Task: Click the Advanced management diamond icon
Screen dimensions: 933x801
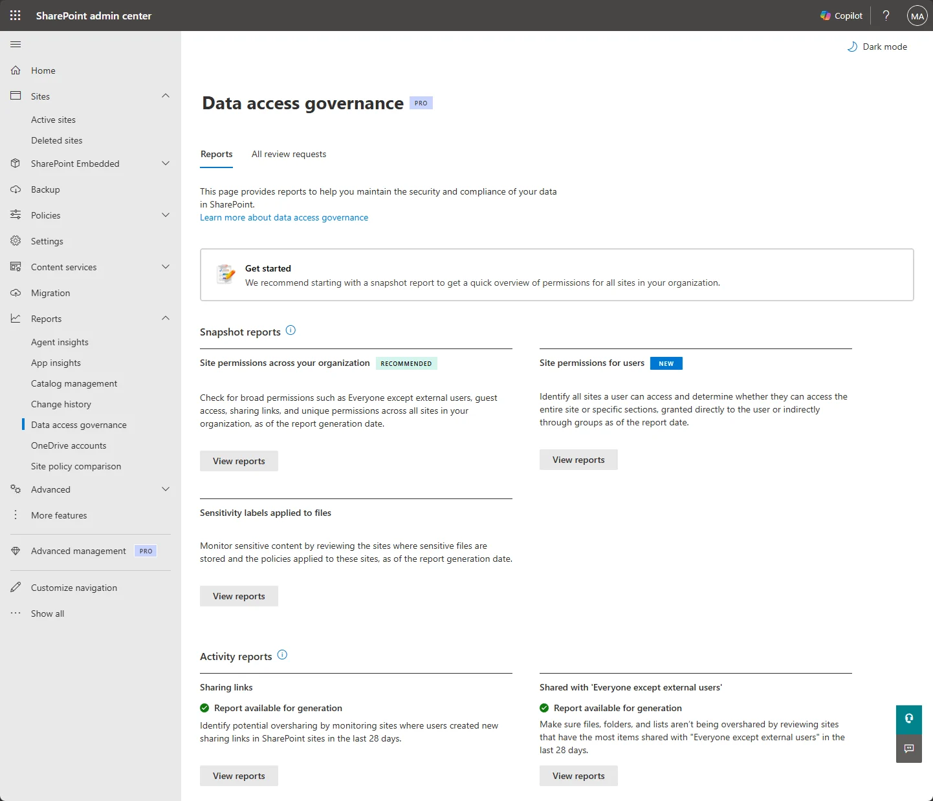Action: (16, 551)
